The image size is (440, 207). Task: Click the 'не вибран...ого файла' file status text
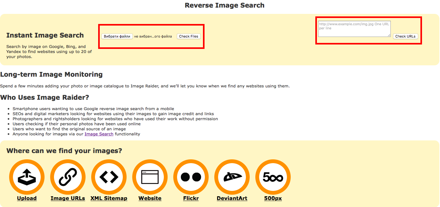[x=153, y=37]
